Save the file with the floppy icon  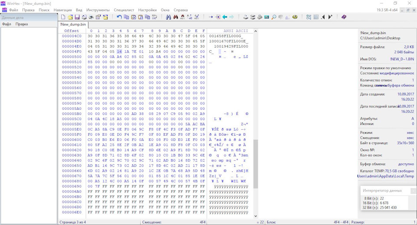[77, 17]
